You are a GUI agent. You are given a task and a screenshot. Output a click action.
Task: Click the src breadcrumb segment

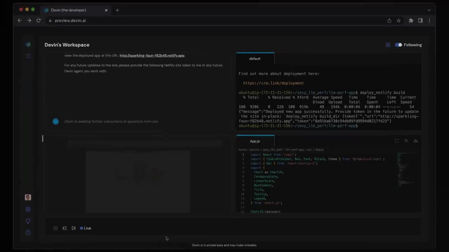[310, 149]
